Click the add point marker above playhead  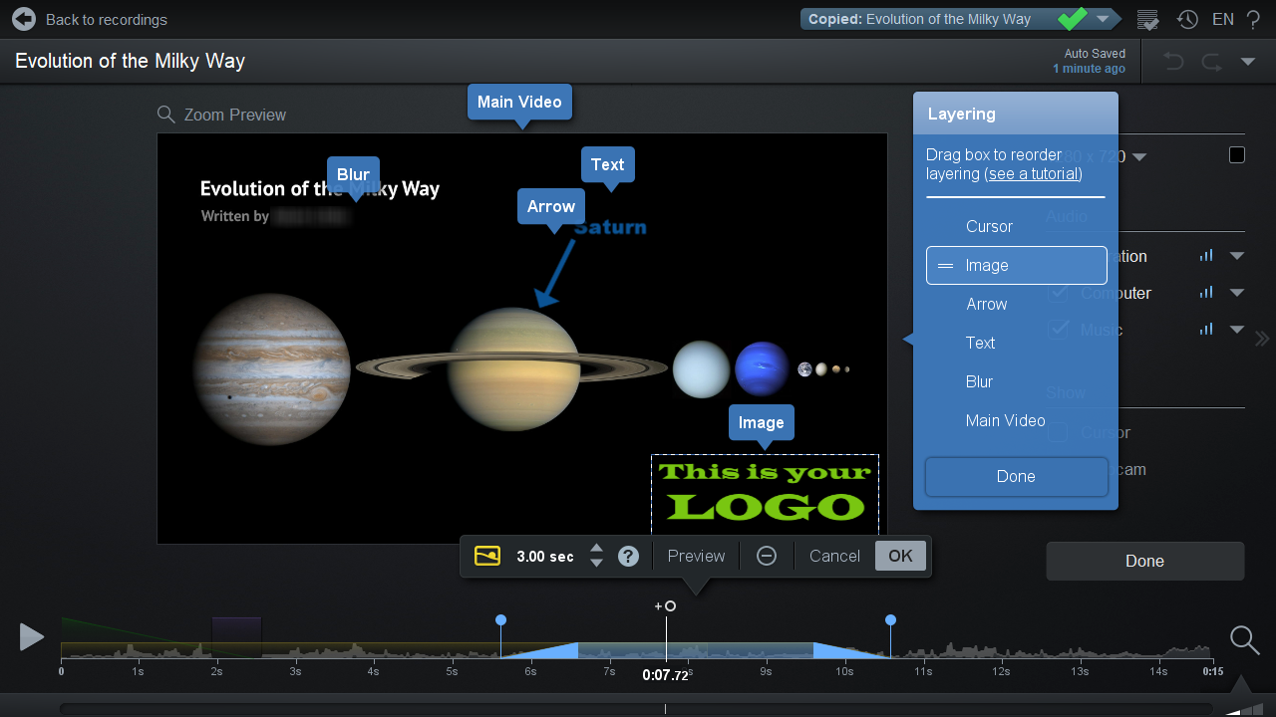tap(666, 605)
